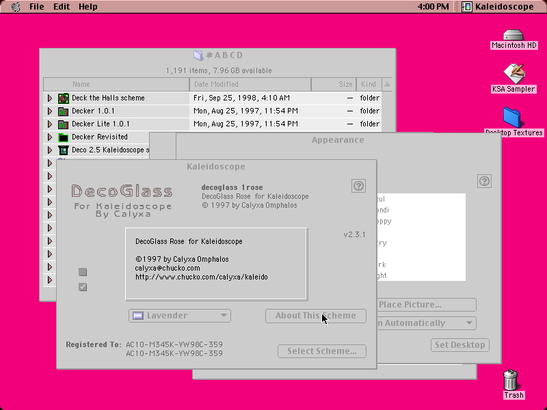Click the About This Scheme button

316,316
